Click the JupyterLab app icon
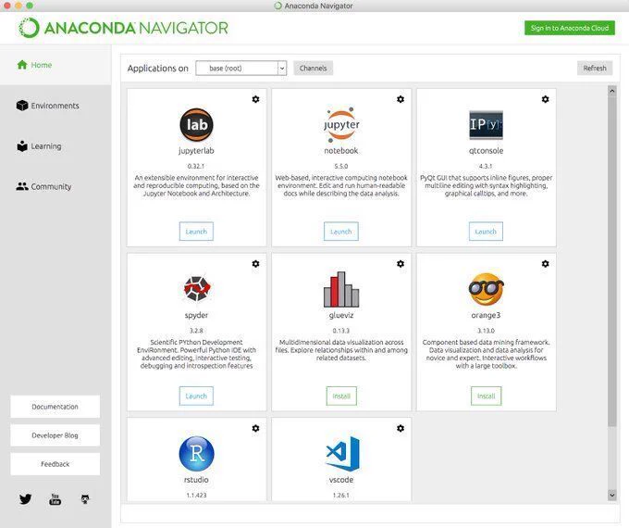Image resolution: width=629 pixels, height=528 pixels. coord(196,124)
